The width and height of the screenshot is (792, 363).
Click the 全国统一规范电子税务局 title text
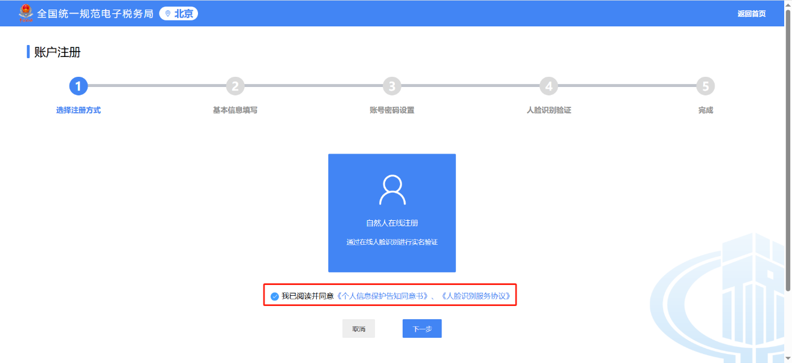pos(95,14)
